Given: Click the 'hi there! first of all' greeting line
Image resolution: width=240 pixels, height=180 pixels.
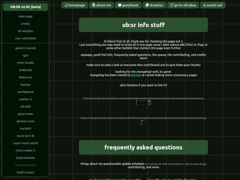Looking at the screenshot, I should pos(144,41).
